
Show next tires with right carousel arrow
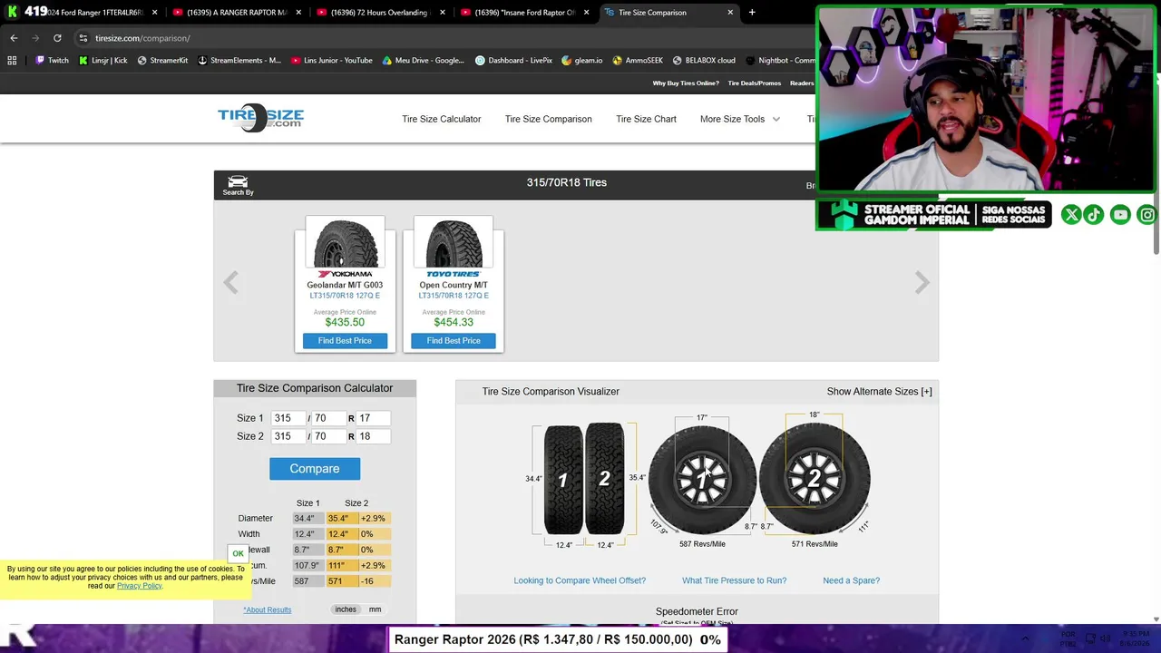(922, 283)
